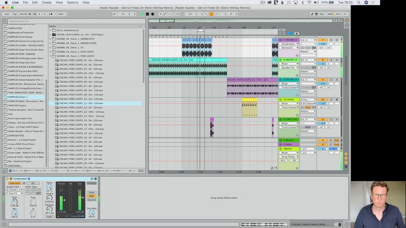Click the Compressor hot-swap preset icon
The image size is (406, 228).
pos(92,179)
